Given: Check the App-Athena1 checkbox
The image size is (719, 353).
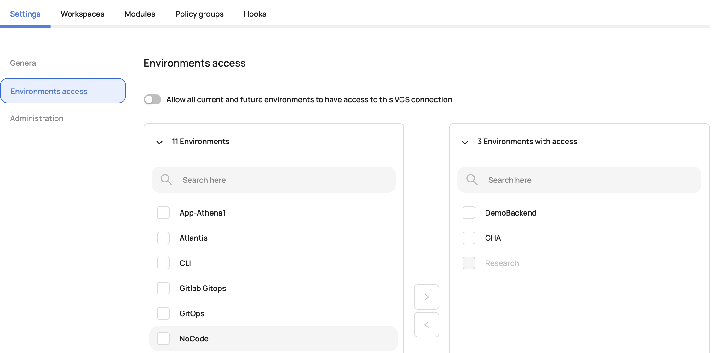Looking at the screenshot, I should tap(163, 213).
